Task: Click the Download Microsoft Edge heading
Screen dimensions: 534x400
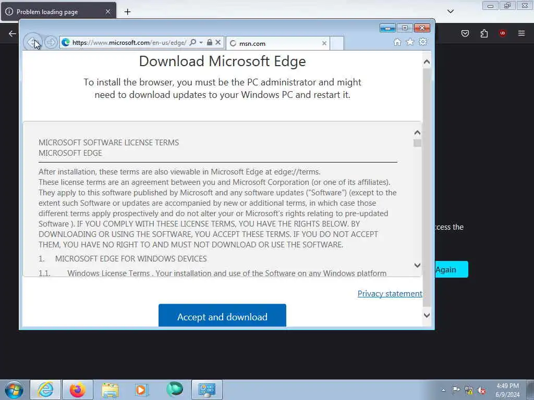Action: 222,61
